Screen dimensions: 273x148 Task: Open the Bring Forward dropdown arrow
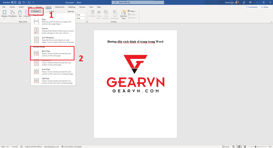click(109, 18)
